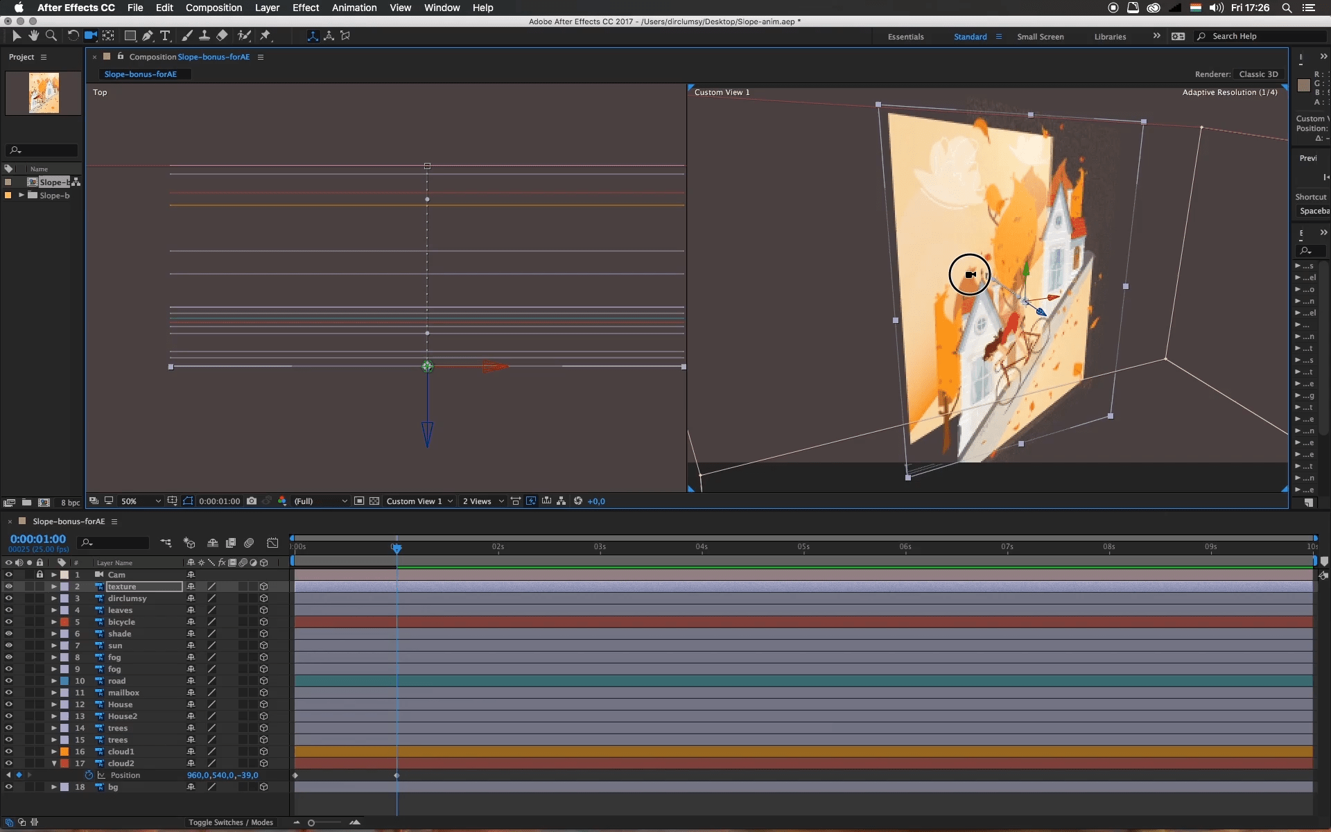Open the Composition menu

point(214,8)
